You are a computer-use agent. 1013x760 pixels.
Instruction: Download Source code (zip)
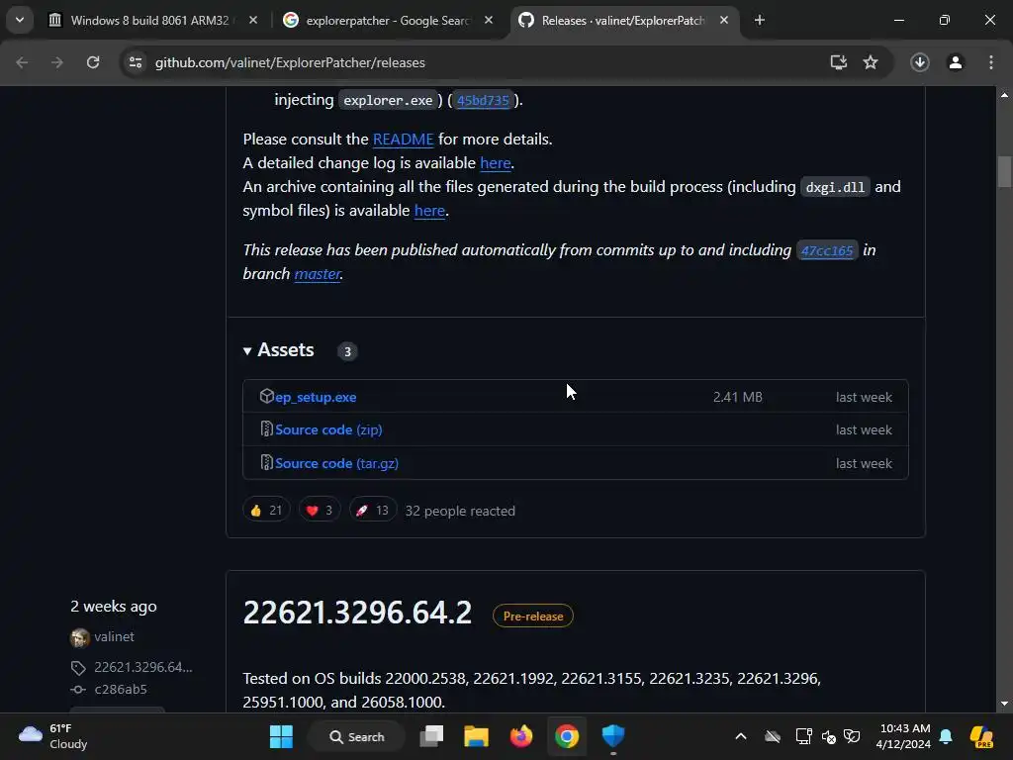[328, 429]
